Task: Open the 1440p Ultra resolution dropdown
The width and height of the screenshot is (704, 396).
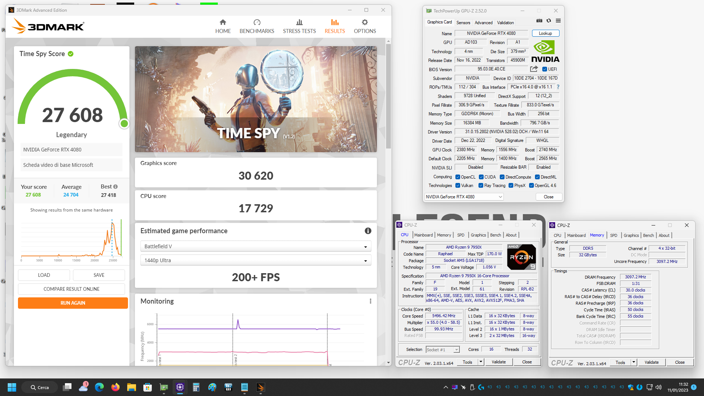Action: (x=256, y=260)
